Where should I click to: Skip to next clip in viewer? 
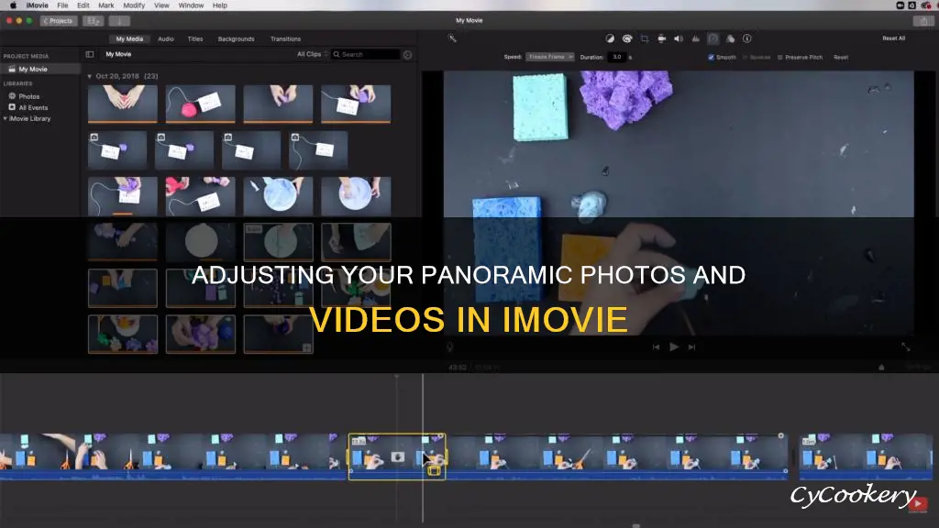tap(691, 346)
